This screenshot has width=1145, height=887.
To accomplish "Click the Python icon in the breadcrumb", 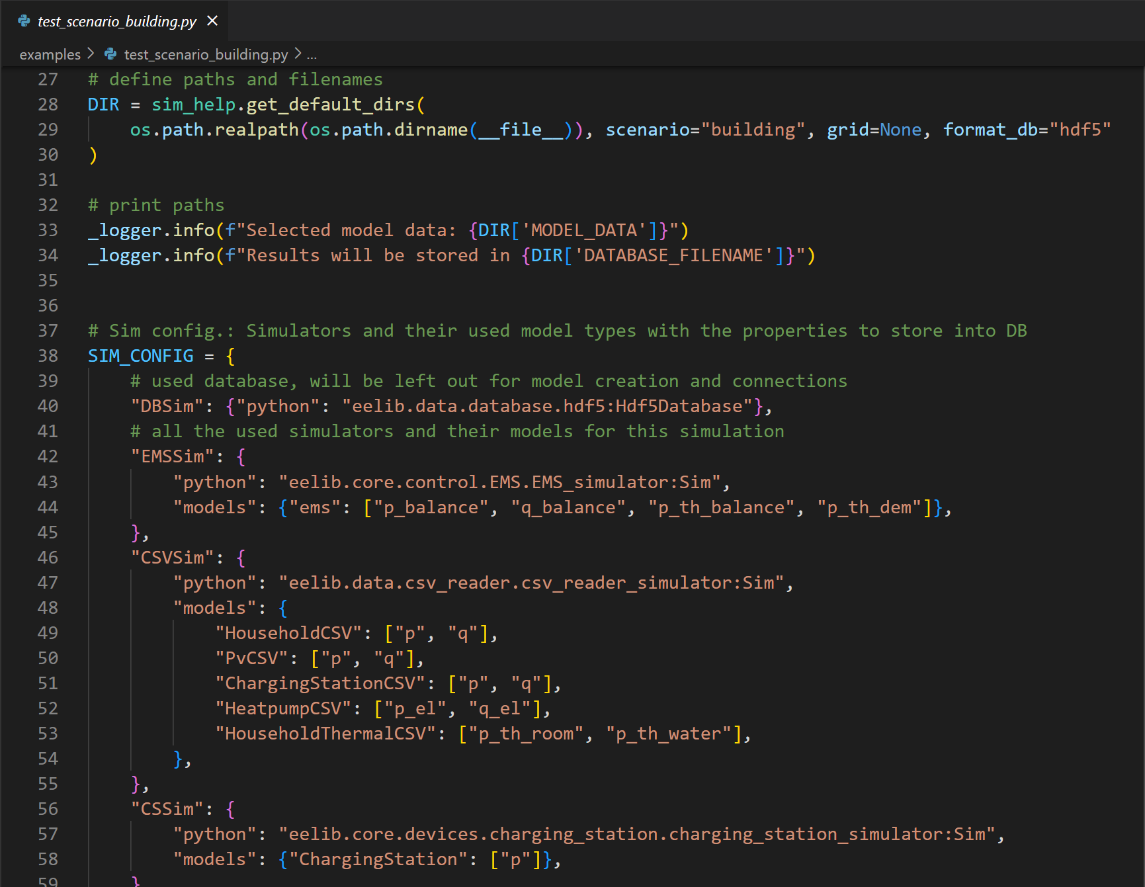I will pyautogui.click(x=110, y=54).
